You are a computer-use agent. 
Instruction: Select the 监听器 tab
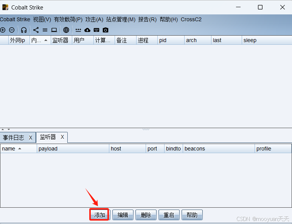[x=48, y=137]
